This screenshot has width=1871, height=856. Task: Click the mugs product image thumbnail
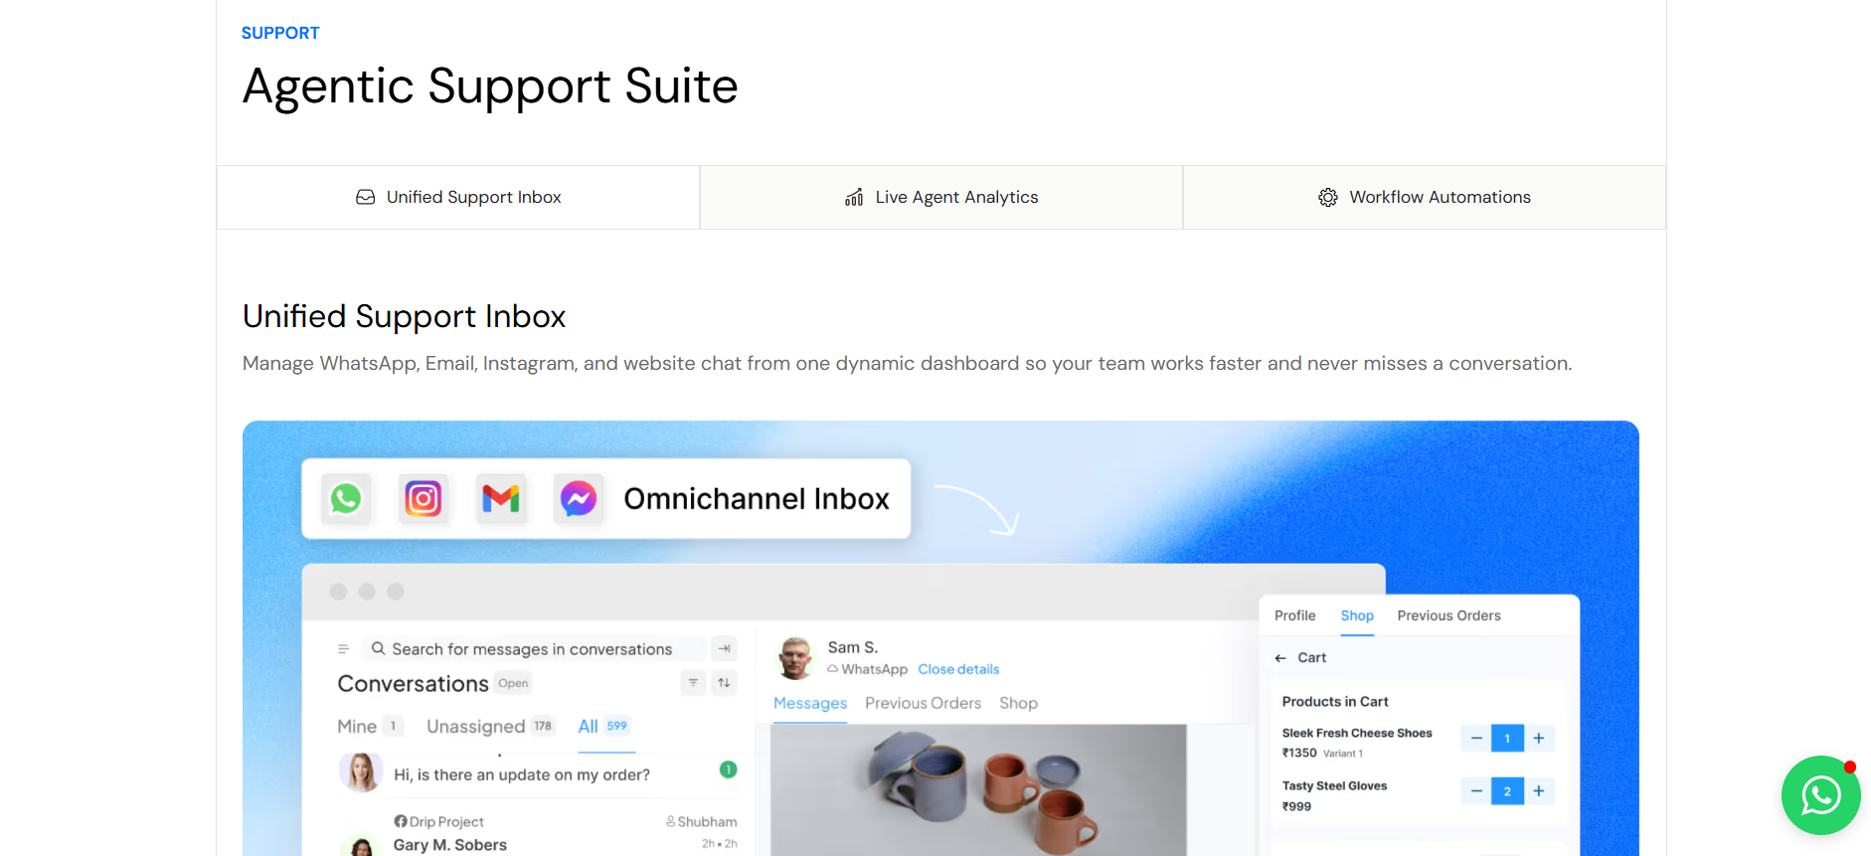pyautogui.click(x=978, y=789)
